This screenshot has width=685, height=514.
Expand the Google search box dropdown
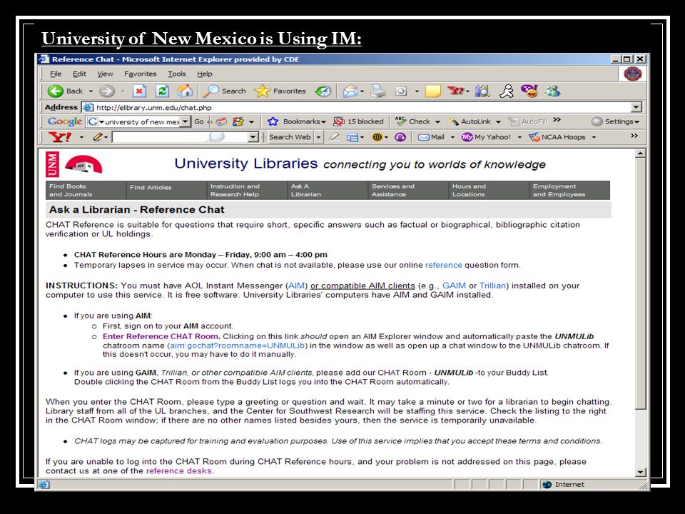(186, 121)
